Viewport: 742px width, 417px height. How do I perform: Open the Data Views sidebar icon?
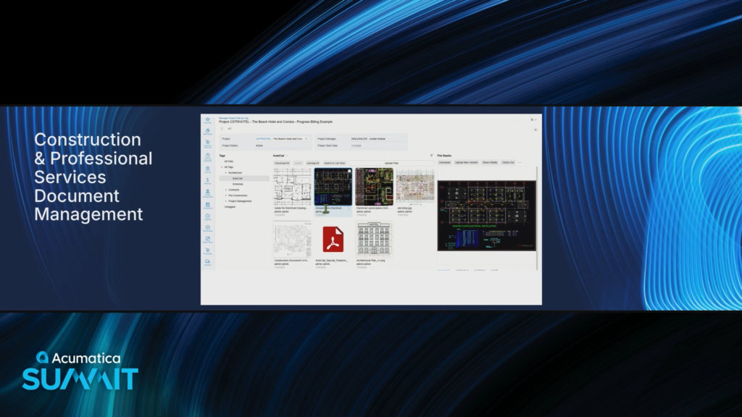[208, 131]
